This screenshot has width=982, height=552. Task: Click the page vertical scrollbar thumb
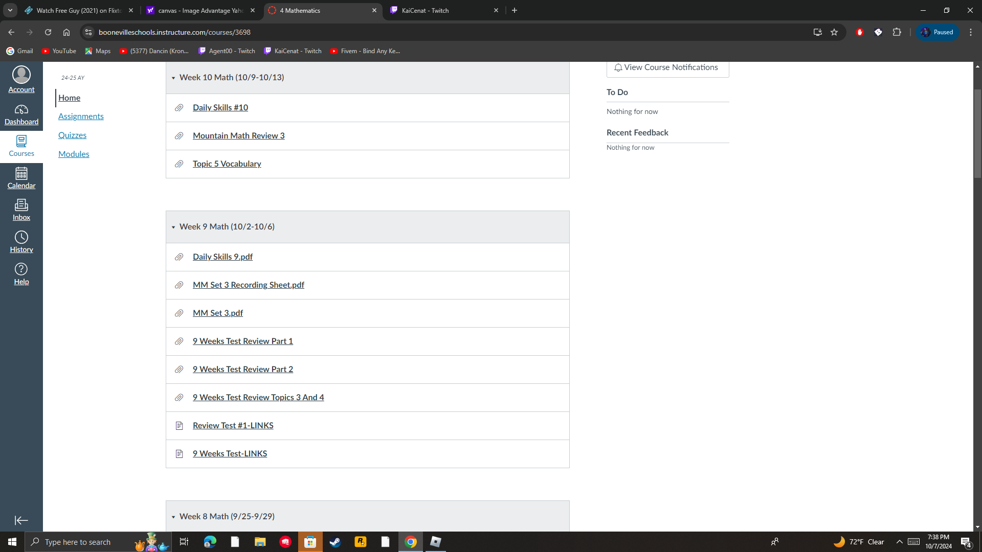click(x=977, y=133)
